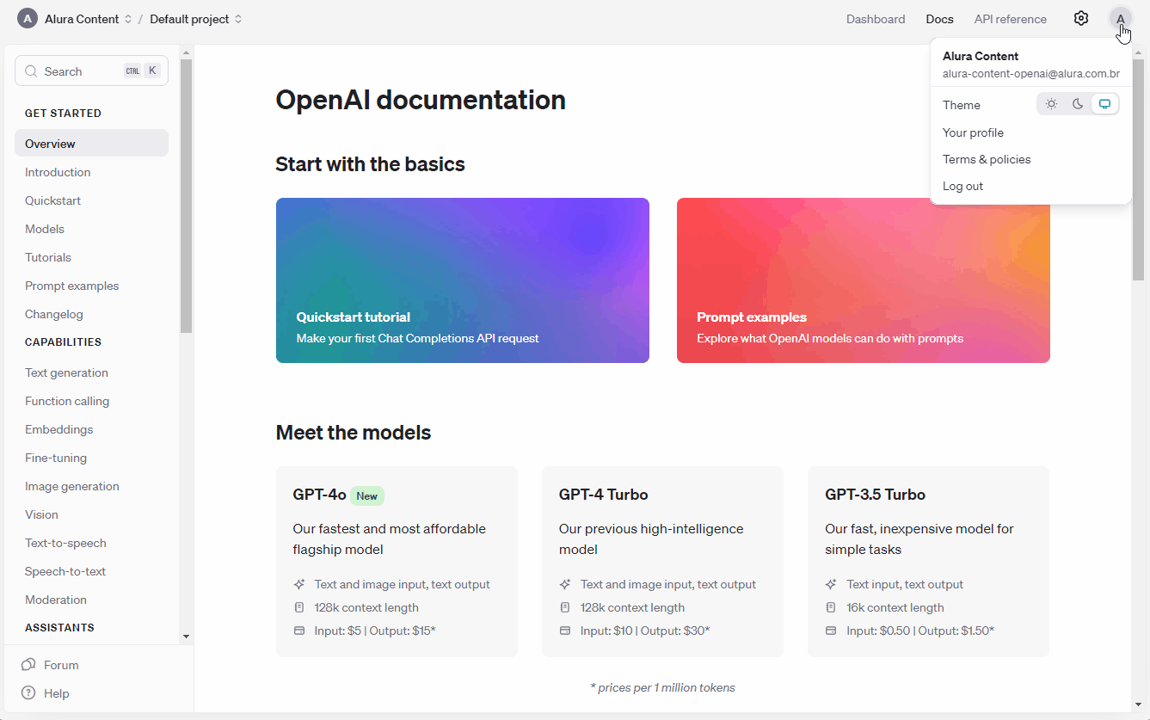1150x720 pixels.
Task: Open the GPT-3.5 Turbo model card title
Action: coord(875,495)
